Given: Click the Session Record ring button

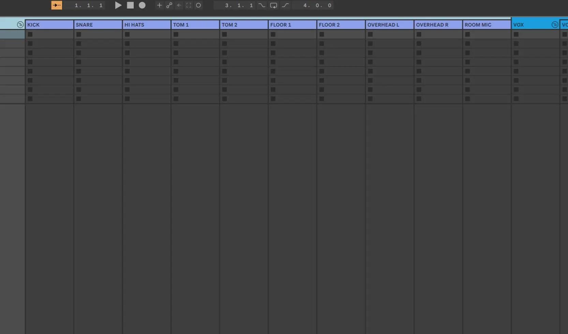Looking at the screenshot, I should pos(198,5).
